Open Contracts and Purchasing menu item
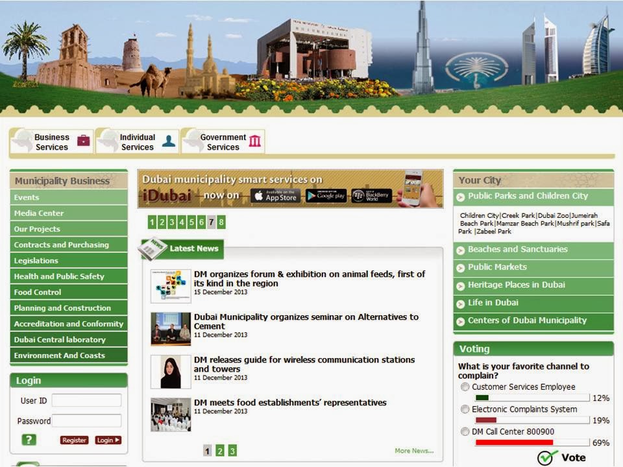 coord(69,245)
